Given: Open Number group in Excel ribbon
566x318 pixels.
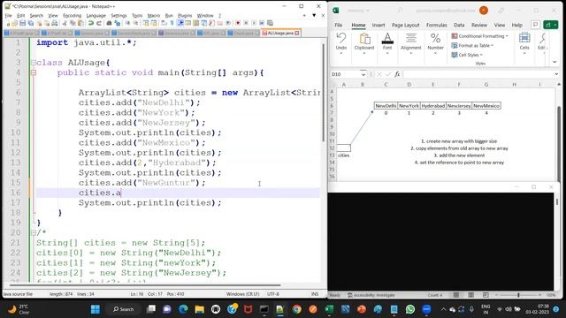Looking at the screenshot, I should (435, 43).
